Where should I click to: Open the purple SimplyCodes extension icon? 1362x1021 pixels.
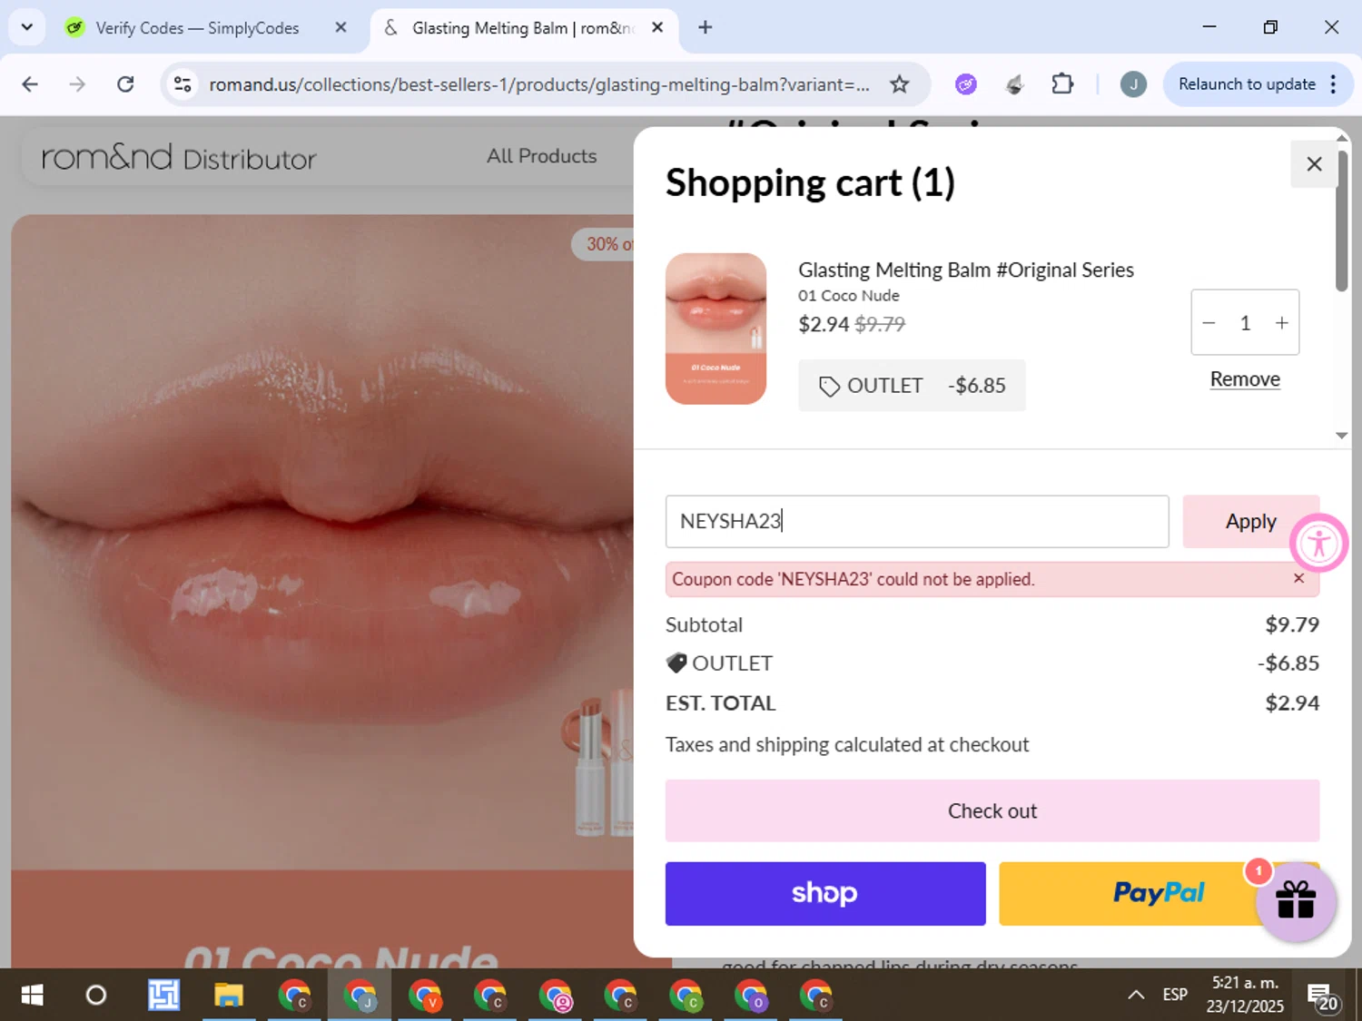(965, 84)
